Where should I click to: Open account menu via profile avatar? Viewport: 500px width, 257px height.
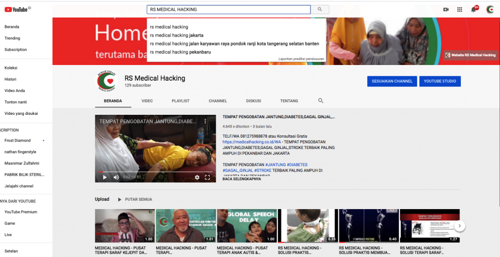[490, 9]
